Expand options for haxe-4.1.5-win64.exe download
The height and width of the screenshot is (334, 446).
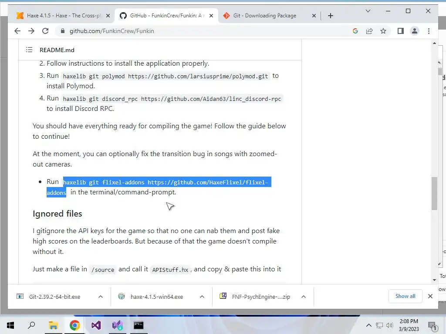click(x=202, y=297)
